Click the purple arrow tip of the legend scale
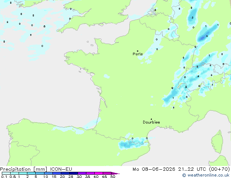The width and height of the screenshot is (231, 178). pyautogui.click(x=116, y=173)
